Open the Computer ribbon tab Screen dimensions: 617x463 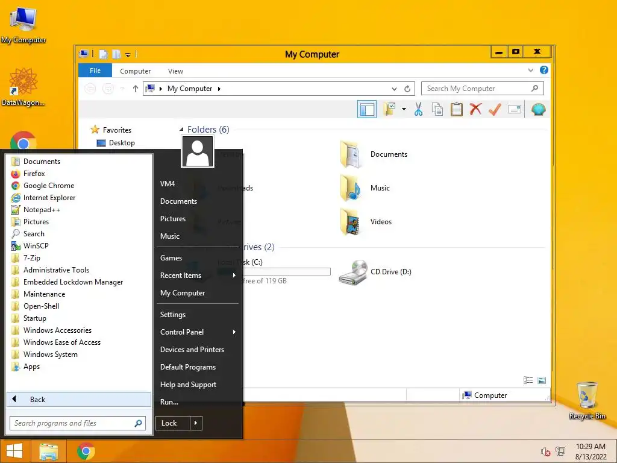pyautogui.click(x=136, y=71)
